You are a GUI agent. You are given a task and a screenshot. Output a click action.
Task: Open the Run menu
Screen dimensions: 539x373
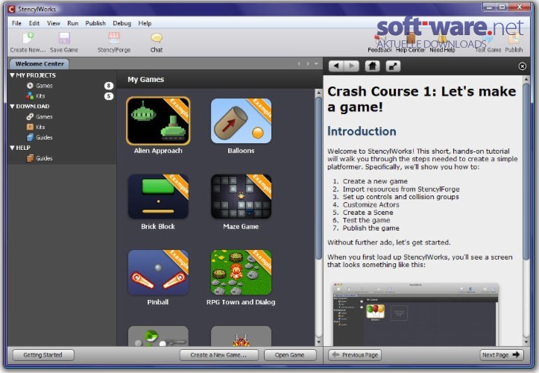[x=72, y=23]
